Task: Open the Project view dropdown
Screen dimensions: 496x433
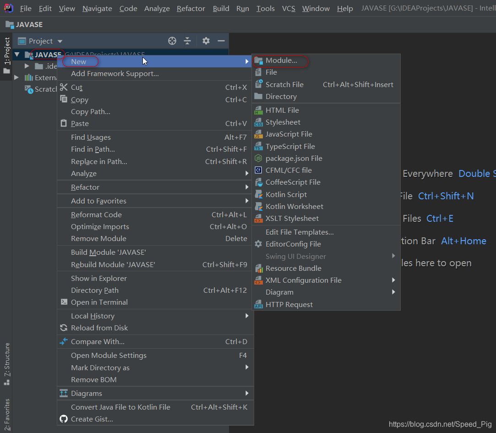Action: click(60, 41)
